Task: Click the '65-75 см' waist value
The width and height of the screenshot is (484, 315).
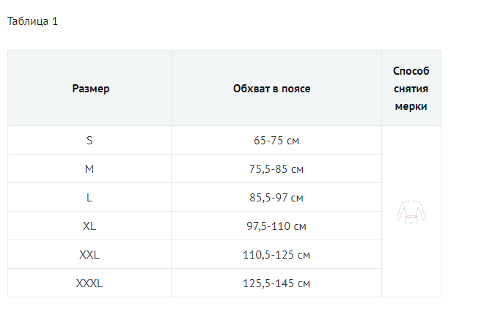Action: (x=276, y=140)
